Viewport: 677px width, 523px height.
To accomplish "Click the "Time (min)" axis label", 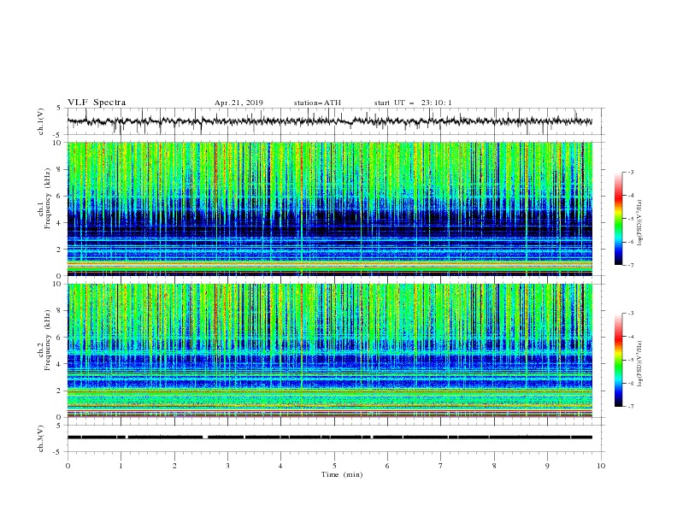I will coord(342,474).
